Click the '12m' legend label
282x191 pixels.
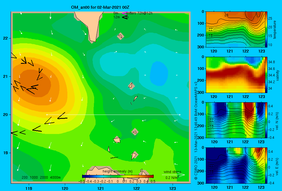coord(116,17)
